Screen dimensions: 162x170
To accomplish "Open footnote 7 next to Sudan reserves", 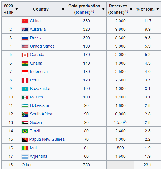I will [125, 121].
